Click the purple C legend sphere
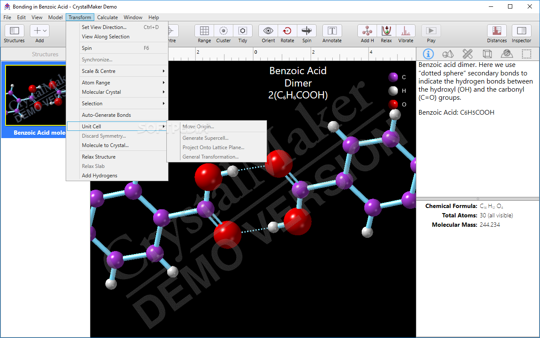This screenshot has height=338, width=540. tap(393, 77)
